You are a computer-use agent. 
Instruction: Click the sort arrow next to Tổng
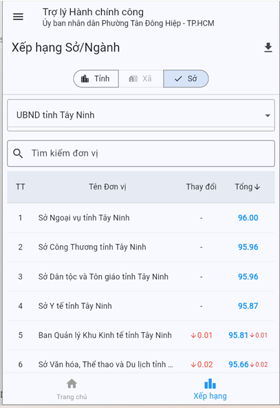click(257, 187)
